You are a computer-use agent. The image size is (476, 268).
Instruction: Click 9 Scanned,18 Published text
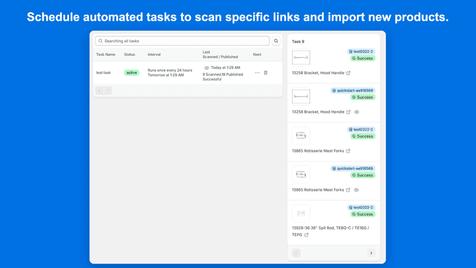(223, 74)
